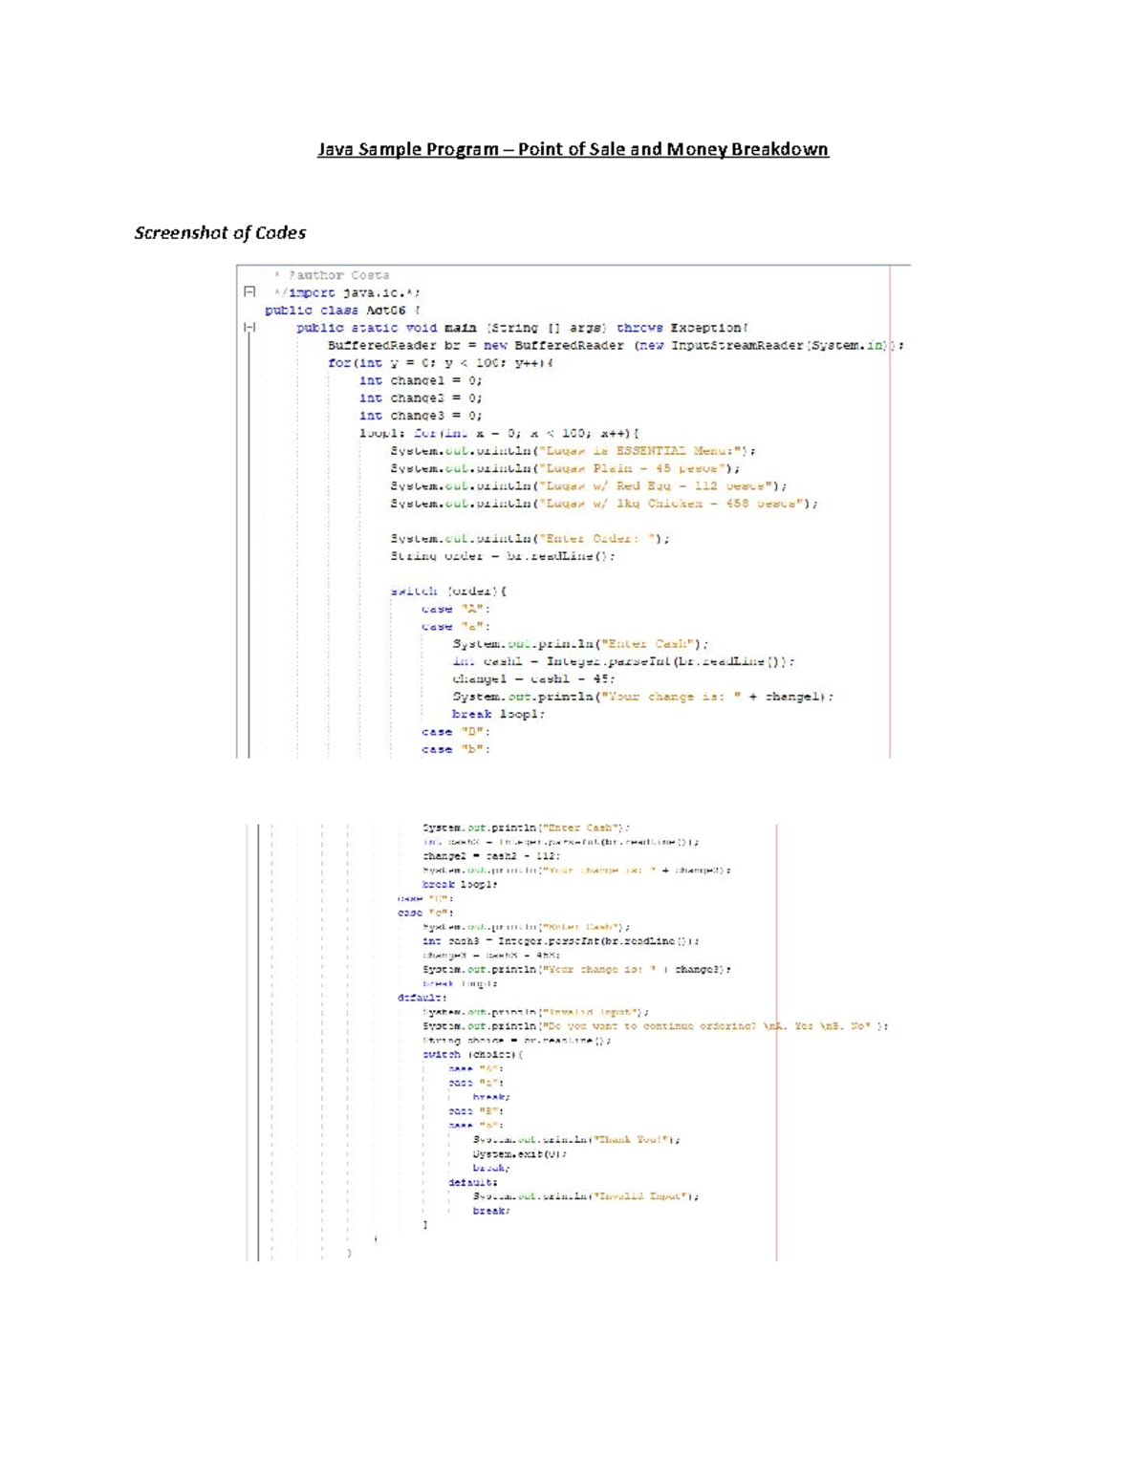Screen dimensions: 1147x1484
Task: Collapse the fold marker beside public static void main
Action: [x=249, y=328]
